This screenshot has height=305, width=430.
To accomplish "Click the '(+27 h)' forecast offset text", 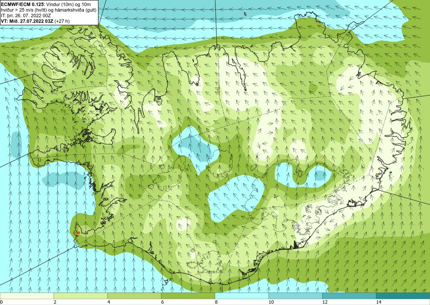I will (62, 21).
